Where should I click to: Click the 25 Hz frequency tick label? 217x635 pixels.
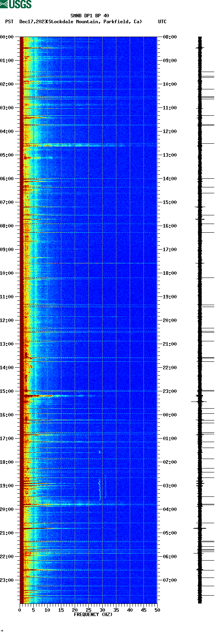(x=88, y=610)
